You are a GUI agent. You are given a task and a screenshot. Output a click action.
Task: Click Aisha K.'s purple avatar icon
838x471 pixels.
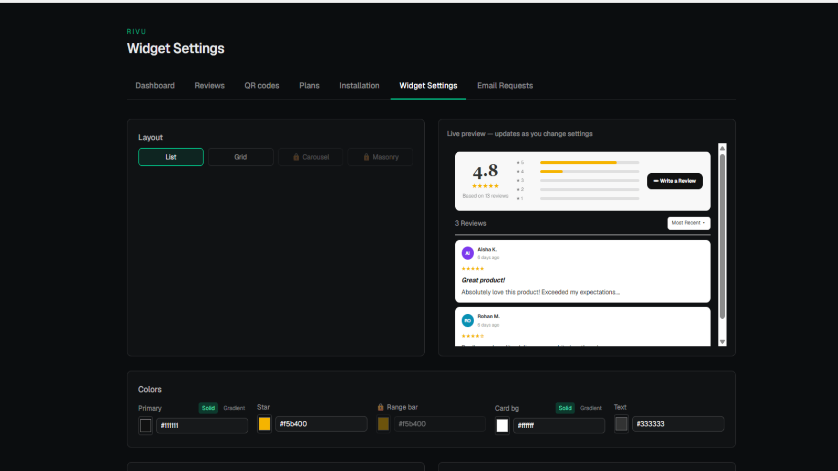tap(468, 253)
